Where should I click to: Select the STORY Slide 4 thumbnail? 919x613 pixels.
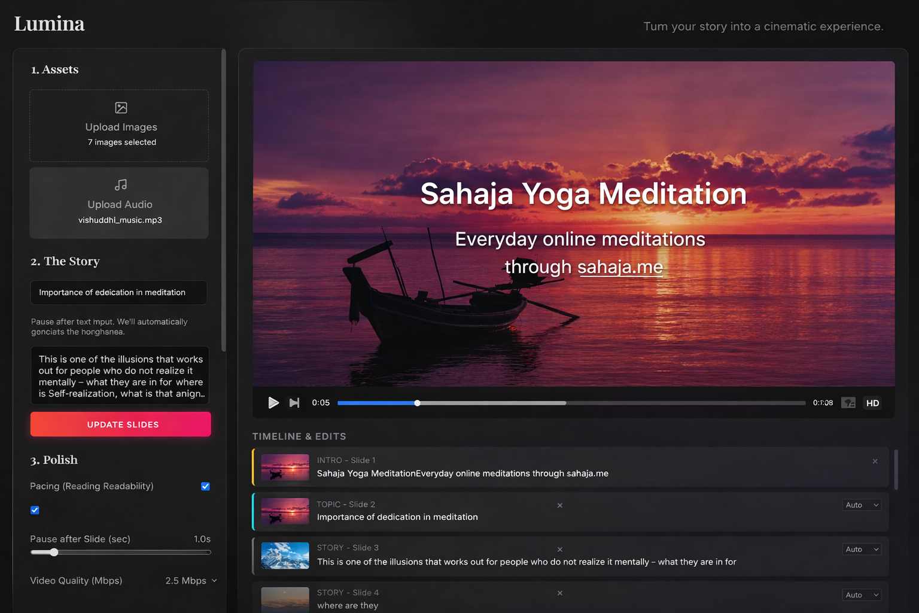click(x=285, y=599)
